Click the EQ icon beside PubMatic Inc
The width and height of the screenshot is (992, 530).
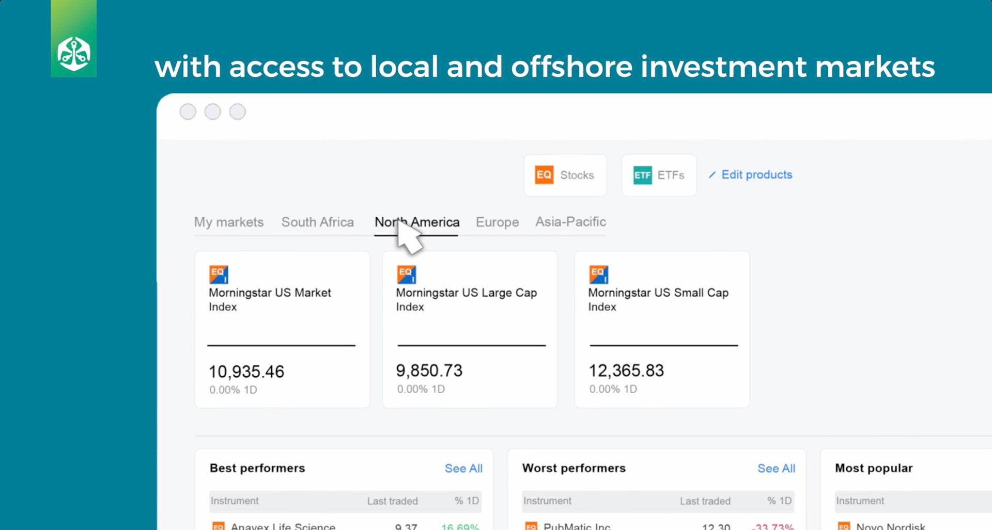(x=531, y=526)
